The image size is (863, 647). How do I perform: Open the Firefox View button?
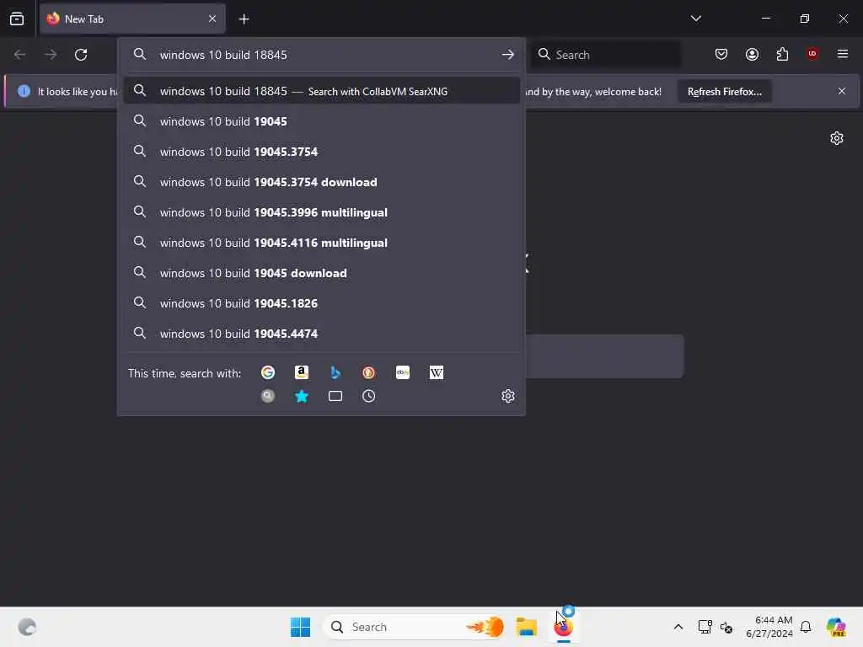17,19
